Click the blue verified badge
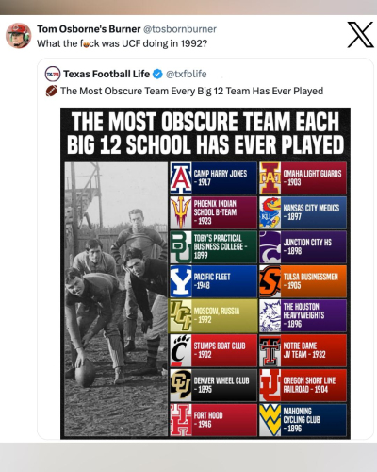Viewport: 377px width, 472px height. [x=157, y=74]
